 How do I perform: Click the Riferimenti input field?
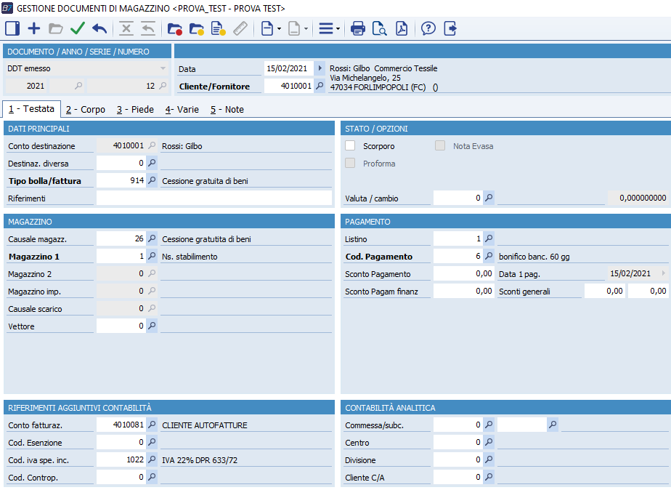point(213,198)
